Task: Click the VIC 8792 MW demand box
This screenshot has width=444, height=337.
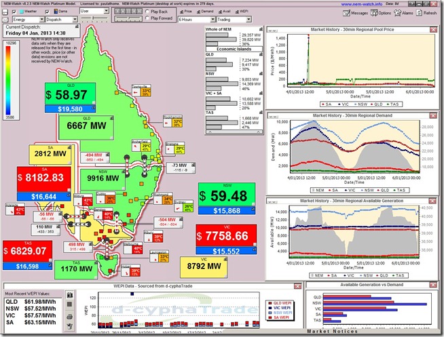Action: click(204, 267)
